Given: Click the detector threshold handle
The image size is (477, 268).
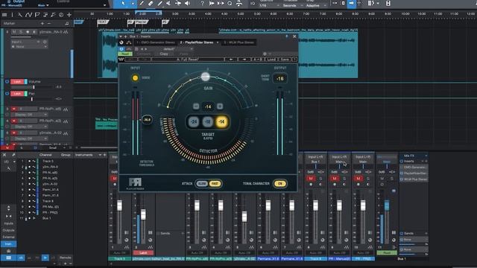Looking at the screenshot, I should click(147, 120).
